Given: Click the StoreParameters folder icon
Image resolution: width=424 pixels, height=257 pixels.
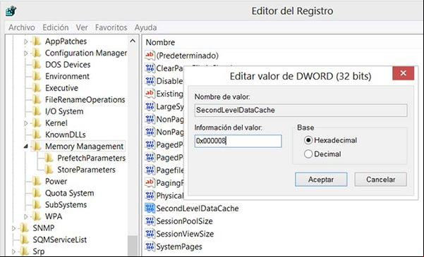Looking at the screenshot, I should point(49,170).
